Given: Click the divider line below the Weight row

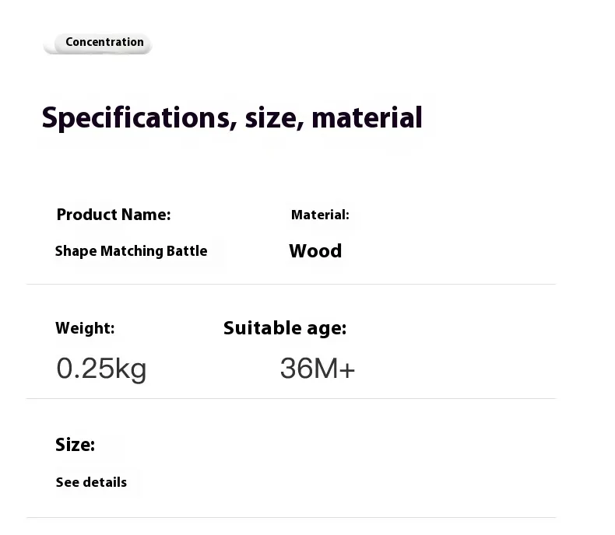Looking at the screenshot, I should [291, 399].
